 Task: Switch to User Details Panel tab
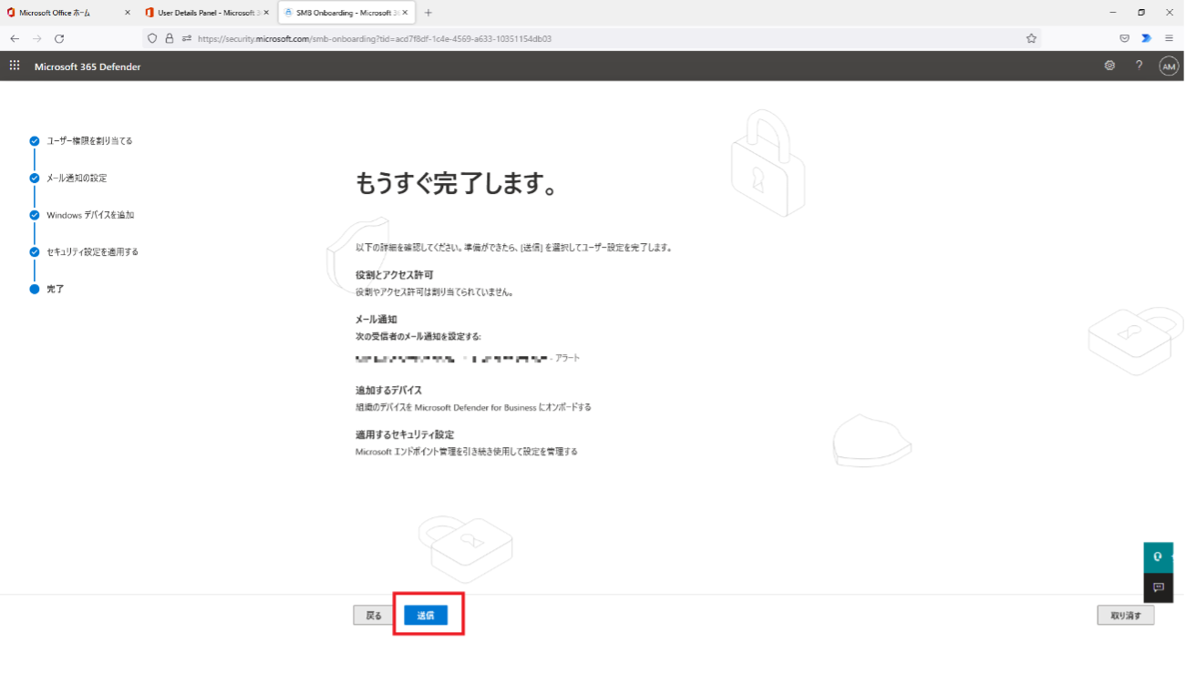[207, 13]
